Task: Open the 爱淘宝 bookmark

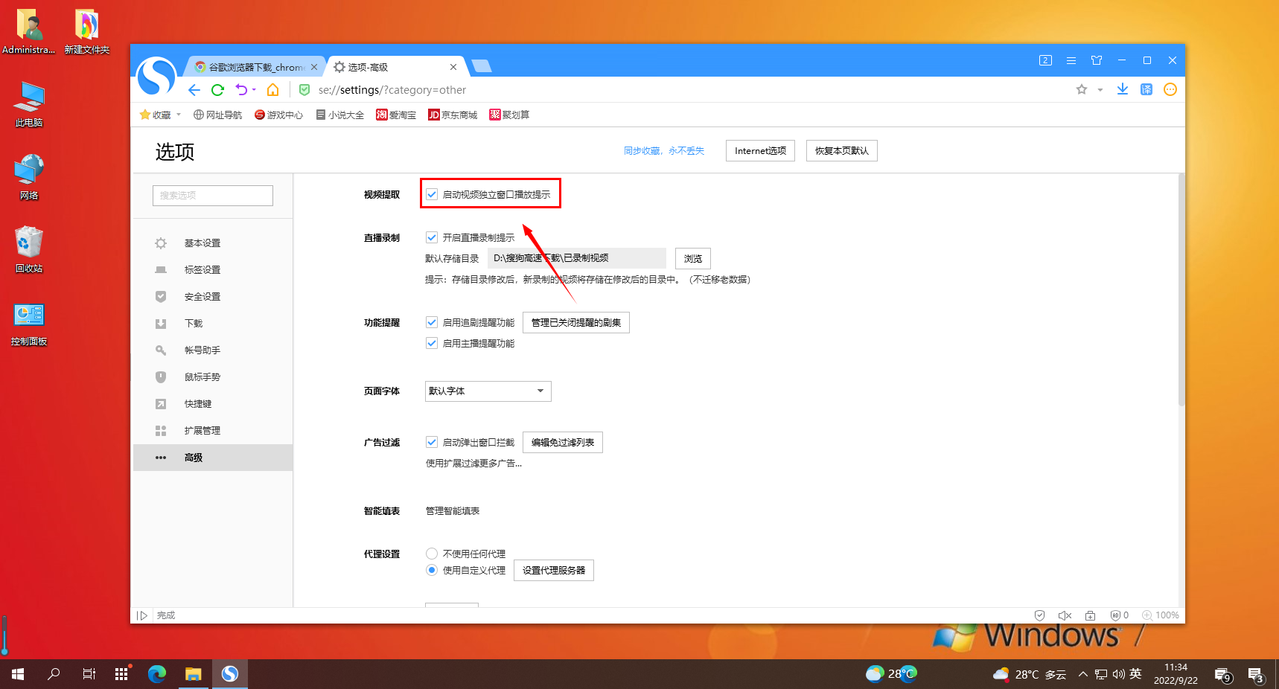Action: pyautogui.click(x=396, y=115)
